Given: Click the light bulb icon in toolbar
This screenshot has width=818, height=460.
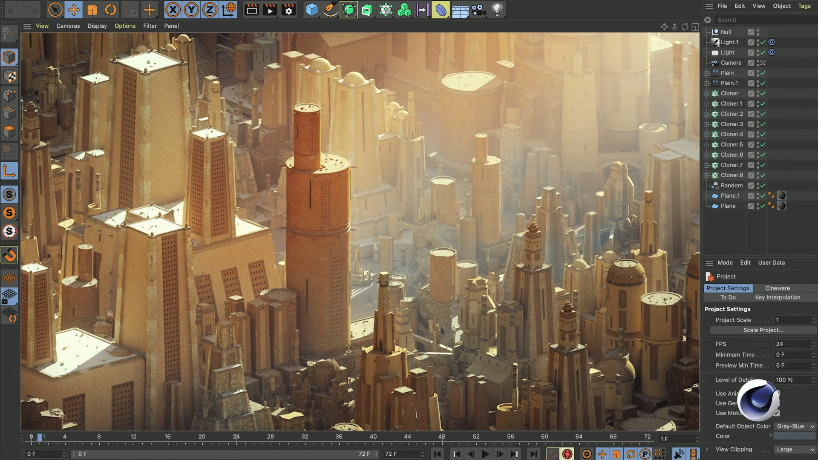Looking at the screenshot, I should 498,9.
